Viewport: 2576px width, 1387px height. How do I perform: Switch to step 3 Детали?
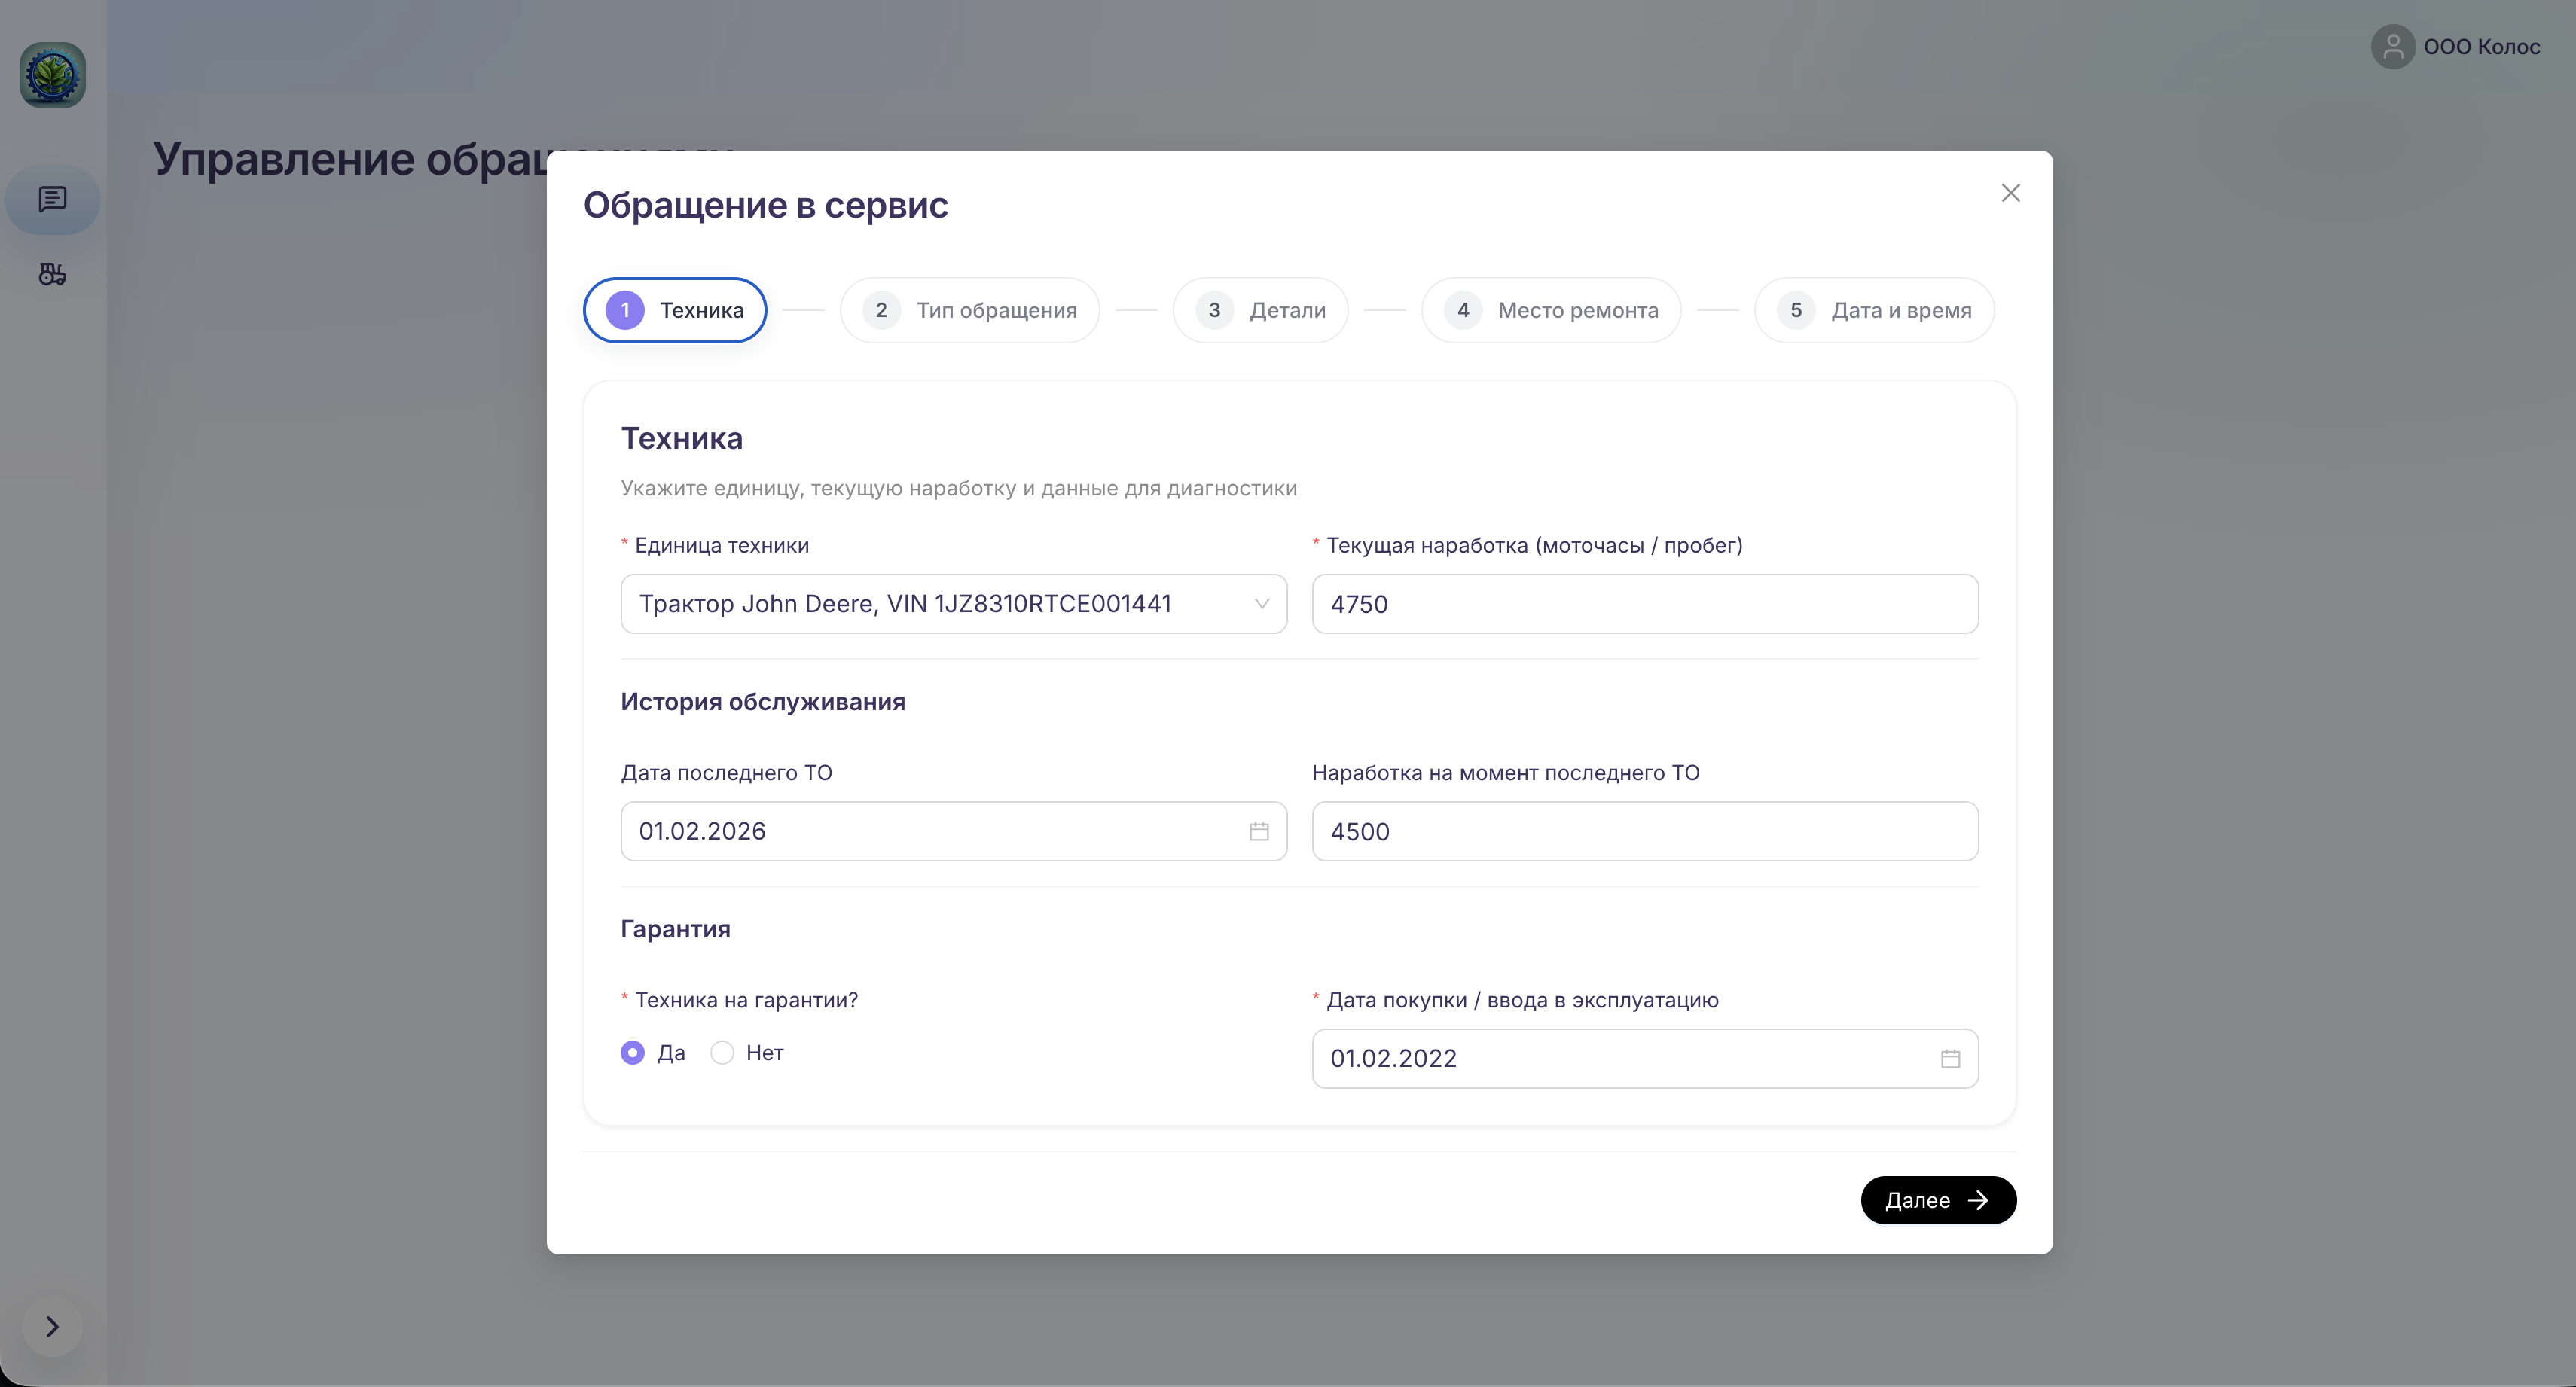[x=1260, y=310]
